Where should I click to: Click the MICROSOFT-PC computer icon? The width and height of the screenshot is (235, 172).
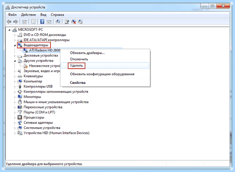[x=14, y=30]
